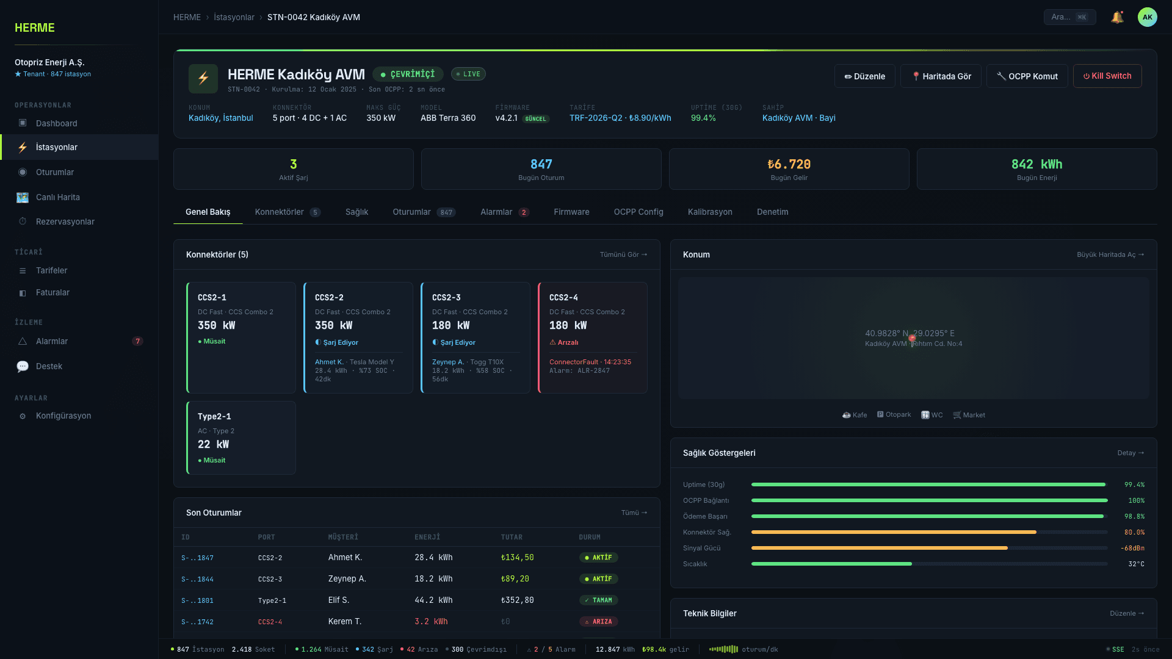Open the notifications bell icon

tap(1117, 17)
